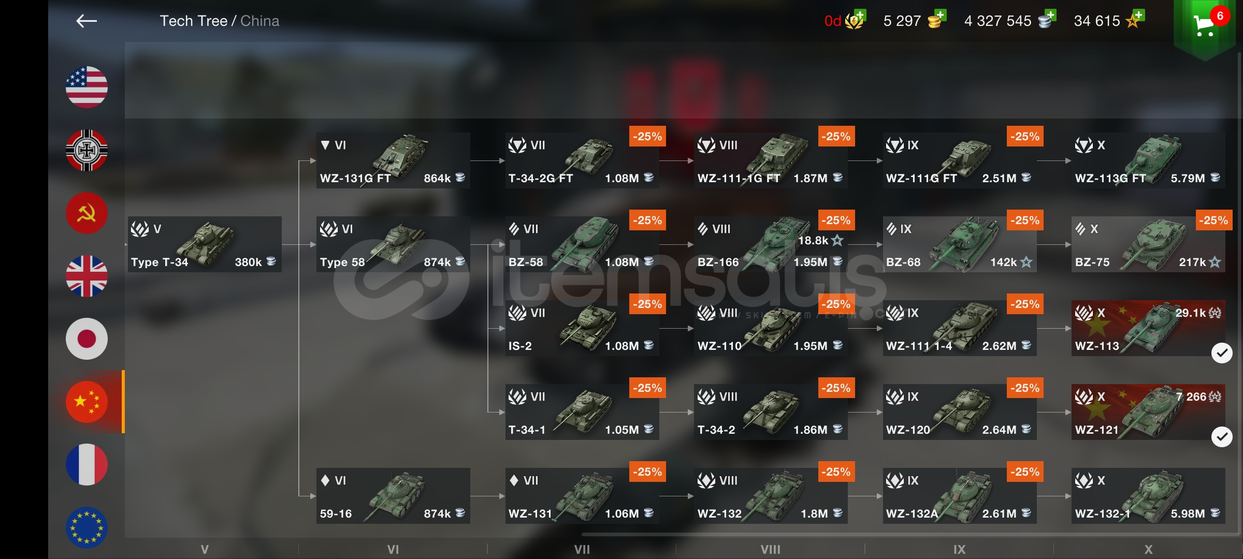Select the European Union nation flag
Viewport: 1243px width, 559px height.
(x=86, y=527)
